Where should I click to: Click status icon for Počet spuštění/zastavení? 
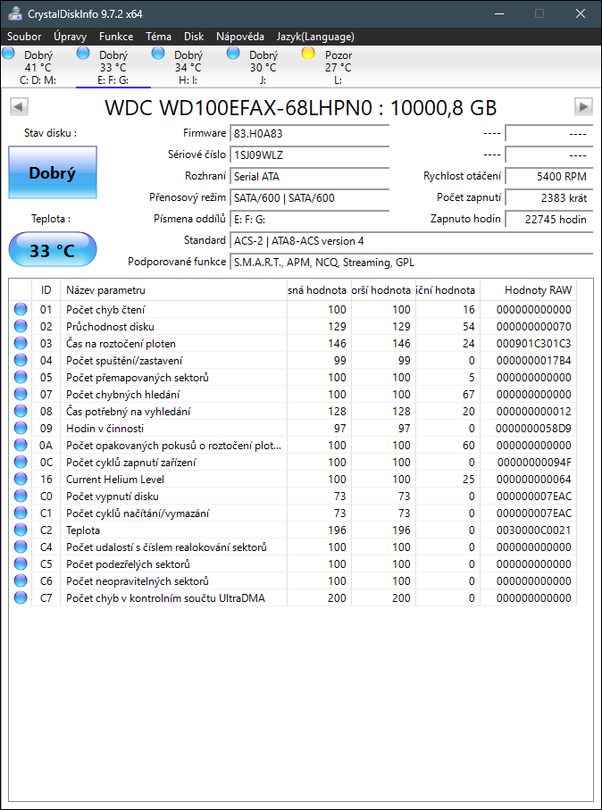point(21,361)
